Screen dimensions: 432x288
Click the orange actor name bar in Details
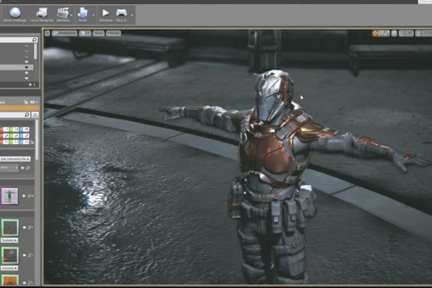19,108
